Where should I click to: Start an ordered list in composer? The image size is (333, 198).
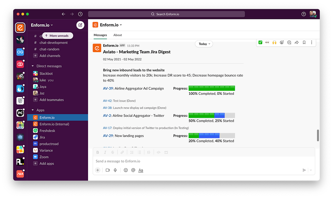[x=132, y=152]
